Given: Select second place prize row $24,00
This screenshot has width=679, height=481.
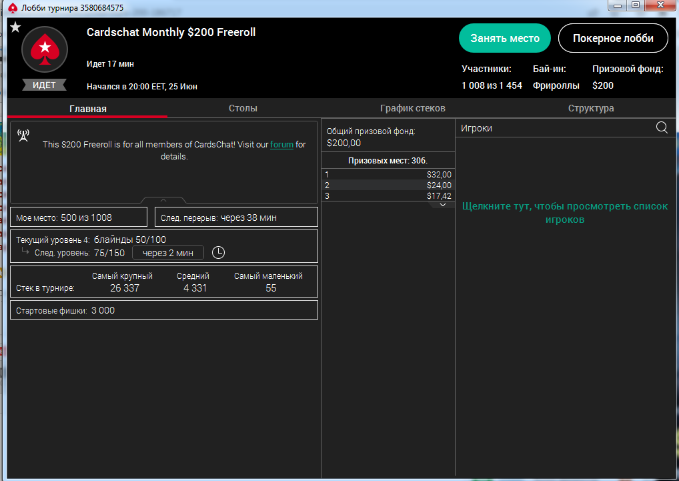Looking at the screenshot, I should [388, 185].
